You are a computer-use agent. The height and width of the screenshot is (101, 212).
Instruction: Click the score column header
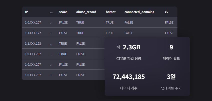pyautogui.click(x=63, y=12)
